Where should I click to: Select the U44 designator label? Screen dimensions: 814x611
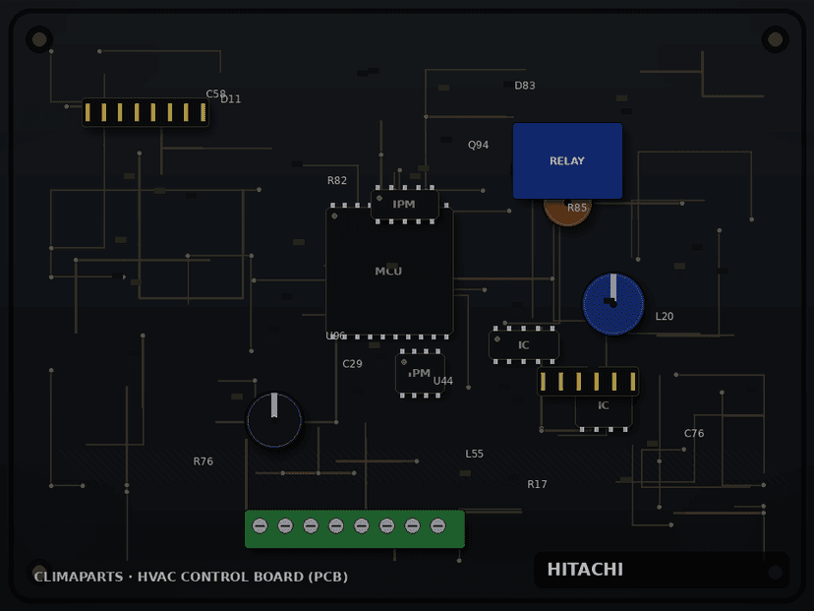442,381
